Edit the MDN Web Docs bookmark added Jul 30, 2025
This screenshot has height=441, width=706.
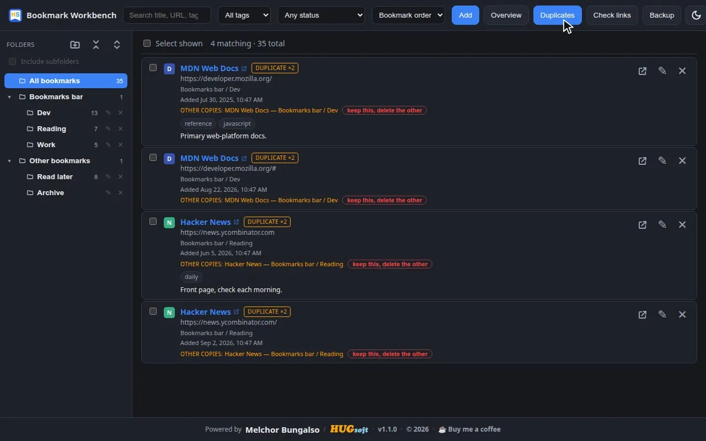[662, 71]
